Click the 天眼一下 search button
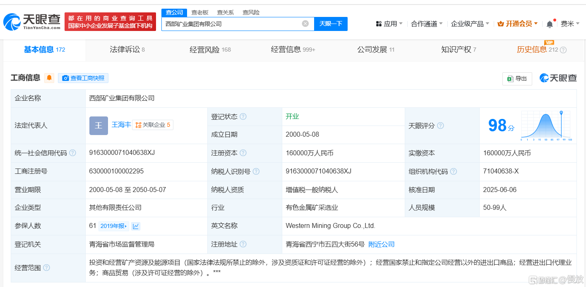The width and height of the screenshot is (586, 287). coord(331,24)
